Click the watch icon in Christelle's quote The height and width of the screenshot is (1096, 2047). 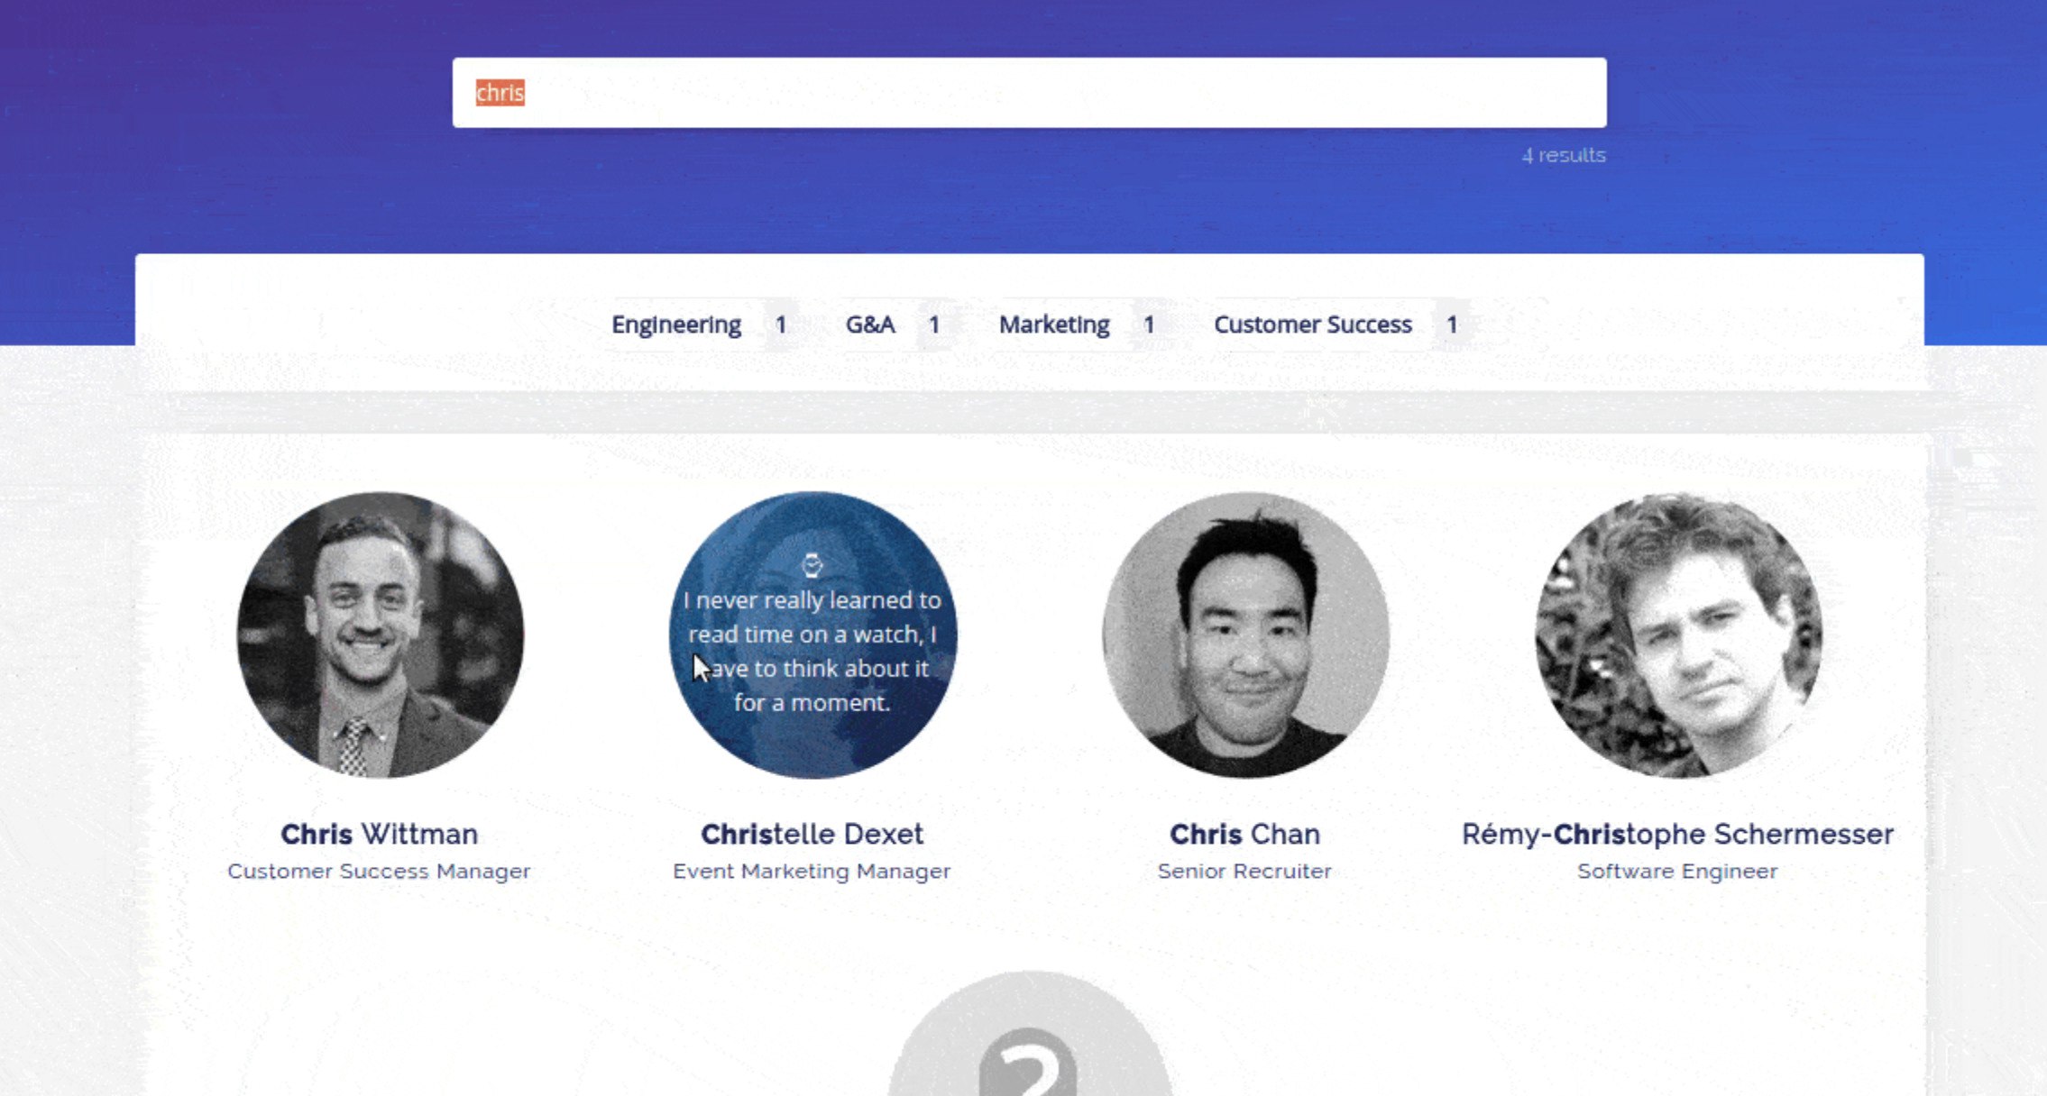tap(812, 565)
